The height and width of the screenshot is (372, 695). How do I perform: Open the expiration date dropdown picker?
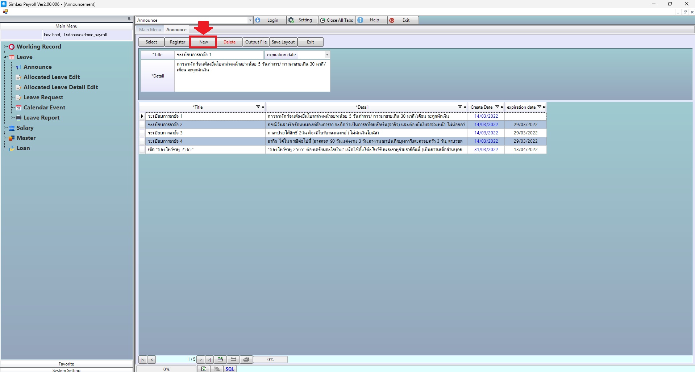coord(327,55)
